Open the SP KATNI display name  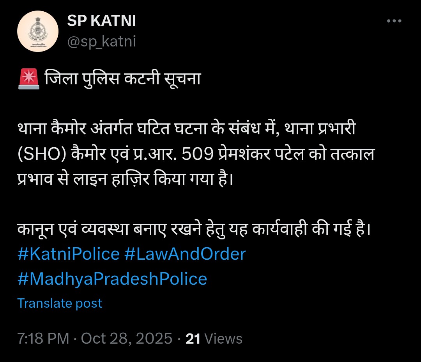coord(101,21)
